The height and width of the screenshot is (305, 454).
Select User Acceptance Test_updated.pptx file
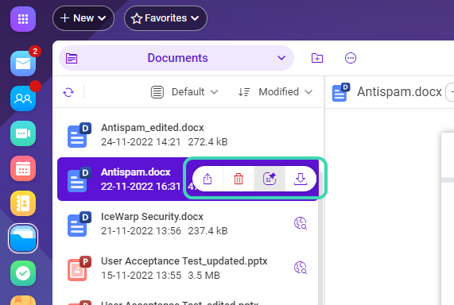188,268
